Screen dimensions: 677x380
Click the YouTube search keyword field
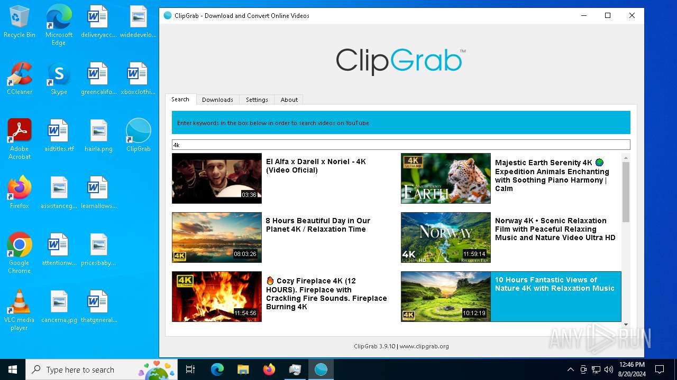click(401, 145)
